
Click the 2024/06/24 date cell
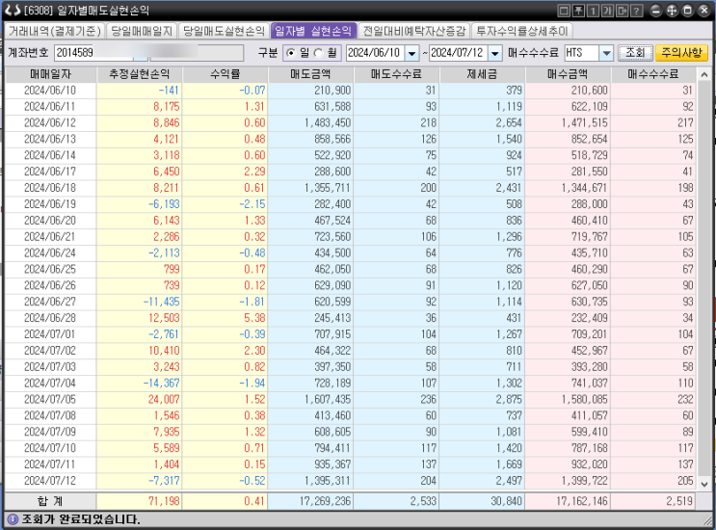click(x=50, y=252)
